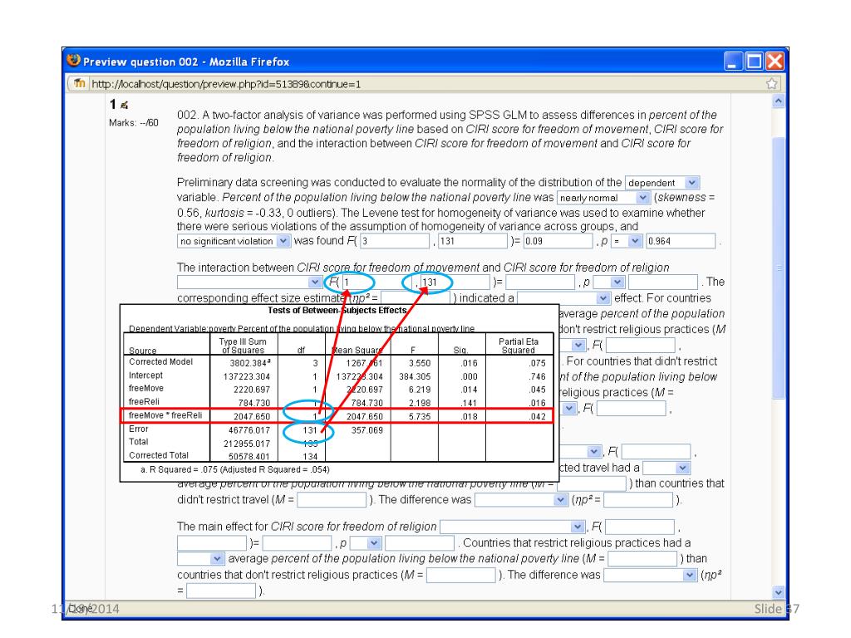Screen dimensions: 851x638
Task: Open the interaction p comparison dropdown
Action: click(609, 282)
